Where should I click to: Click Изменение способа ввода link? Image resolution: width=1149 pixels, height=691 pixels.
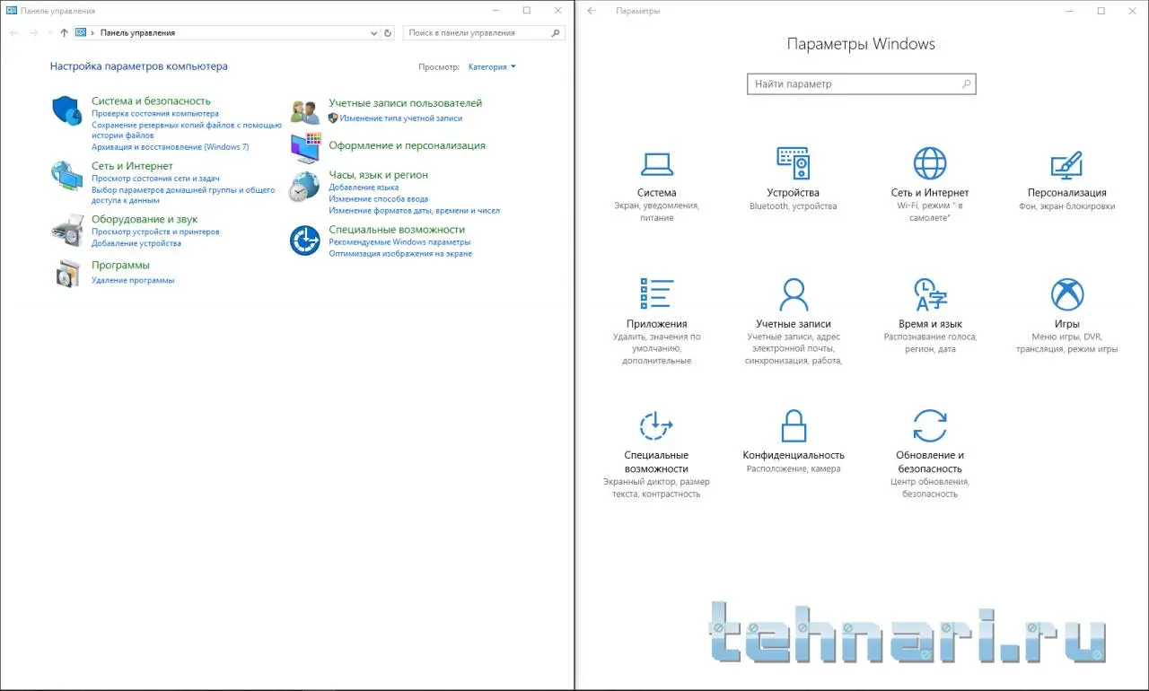(378, 199)
